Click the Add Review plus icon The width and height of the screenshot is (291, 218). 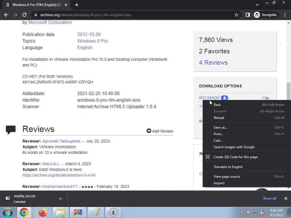[x=149, y=131]
